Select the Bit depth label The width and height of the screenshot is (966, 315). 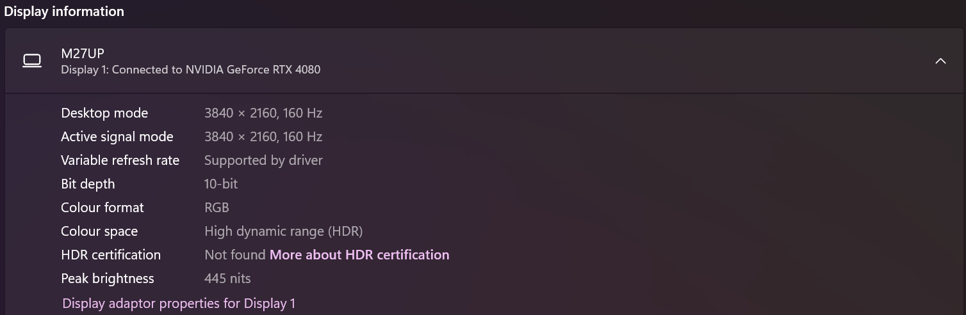[x=88, y=184]
